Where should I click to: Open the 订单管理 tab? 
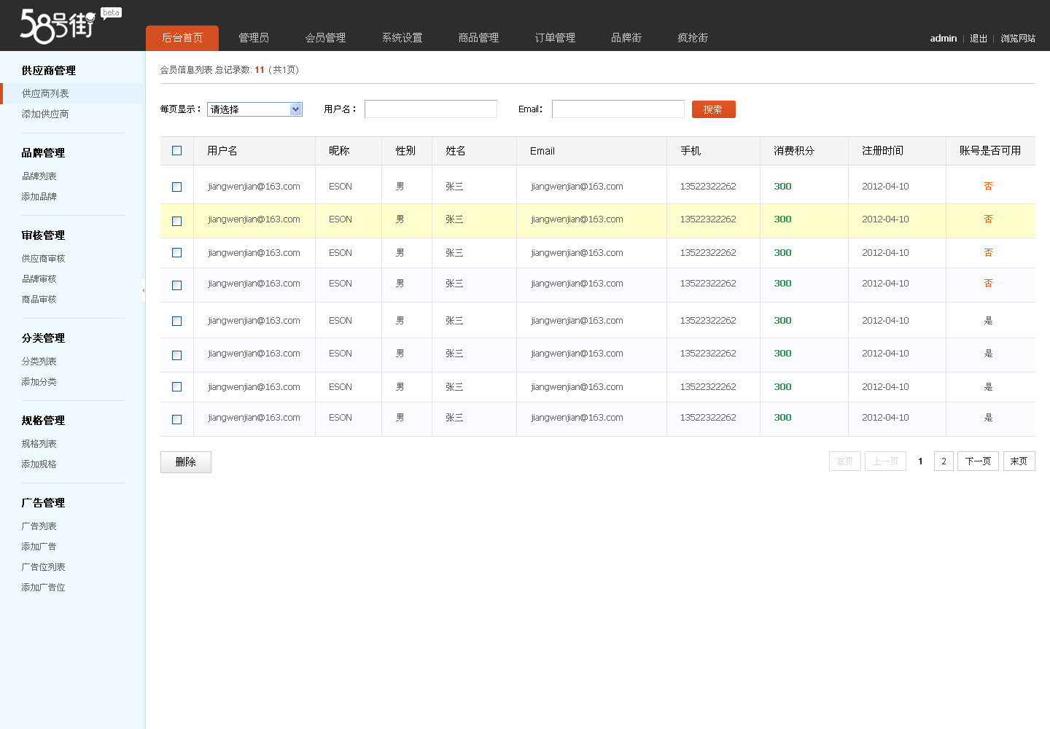(x=555, y=38)
